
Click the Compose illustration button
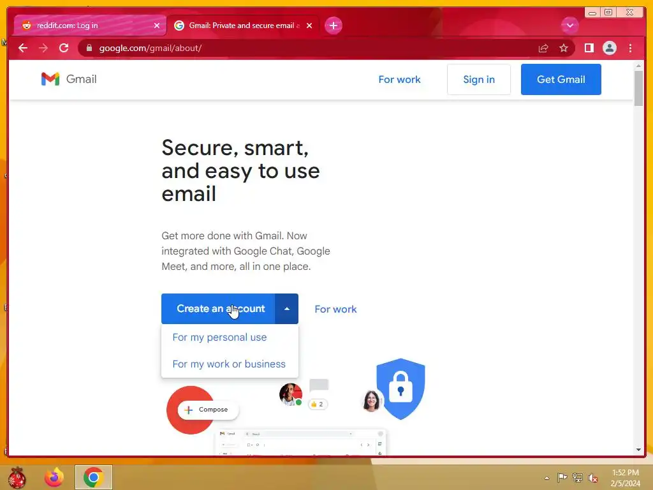[x=208, y=410]
